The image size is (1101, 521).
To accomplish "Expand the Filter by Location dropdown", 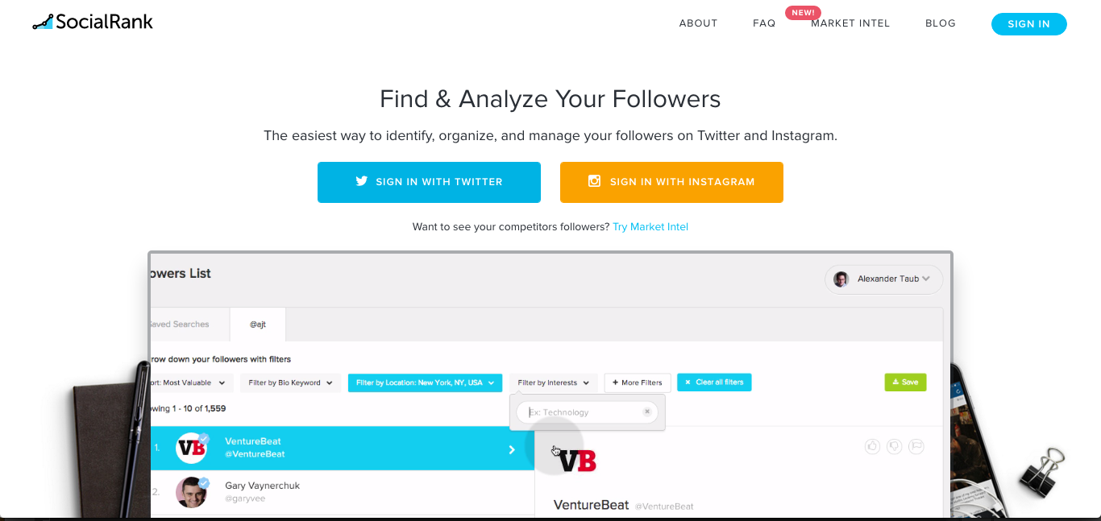I will click(x=425, y=382).
